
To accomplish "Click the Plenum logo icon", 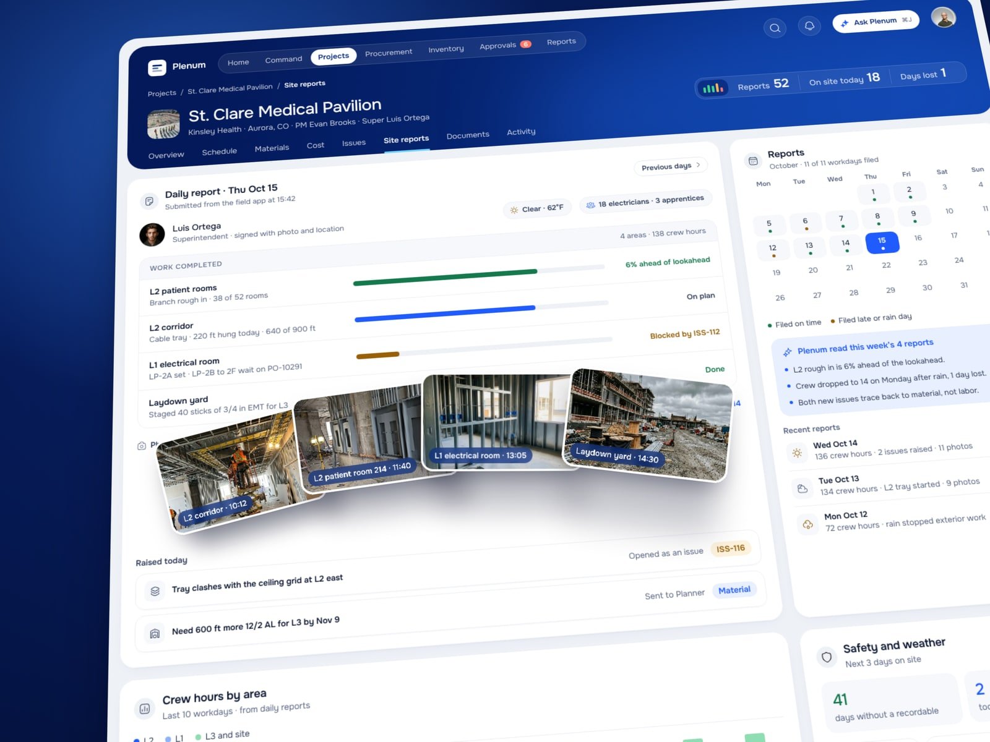I will (x=157, y=67).
